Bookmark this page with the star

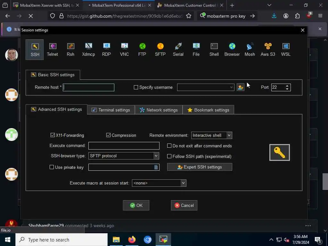188,16
